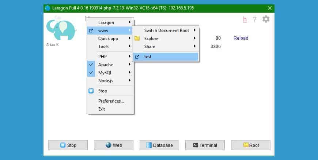Expand the PHP submenu arrow

[130, 56]
